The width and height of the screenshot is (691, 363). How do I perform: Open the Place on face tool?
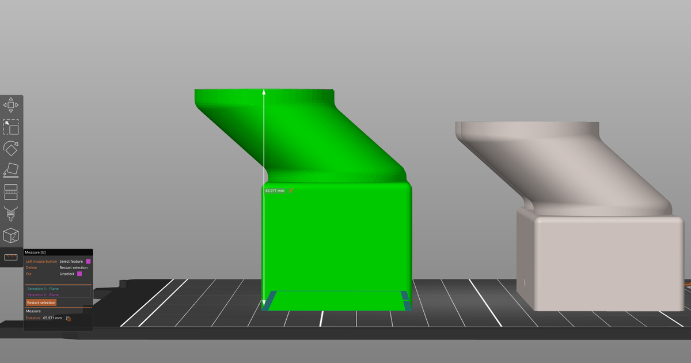(x=11, y=170)
